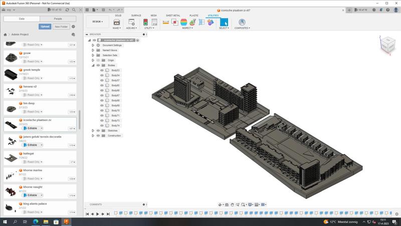This screenshot has width=401, height=226.
Task: Click the 3D Print make icon
Action: (116, 22)
